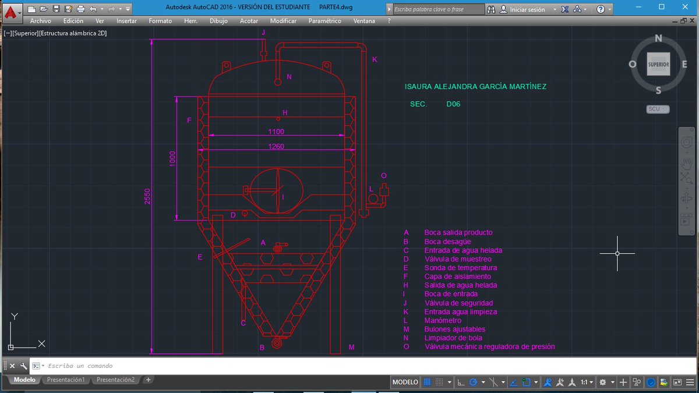699x393 pixels.
Task: Toggle hardware acceleration blue circle icon
Action: (x=651, y=382)
